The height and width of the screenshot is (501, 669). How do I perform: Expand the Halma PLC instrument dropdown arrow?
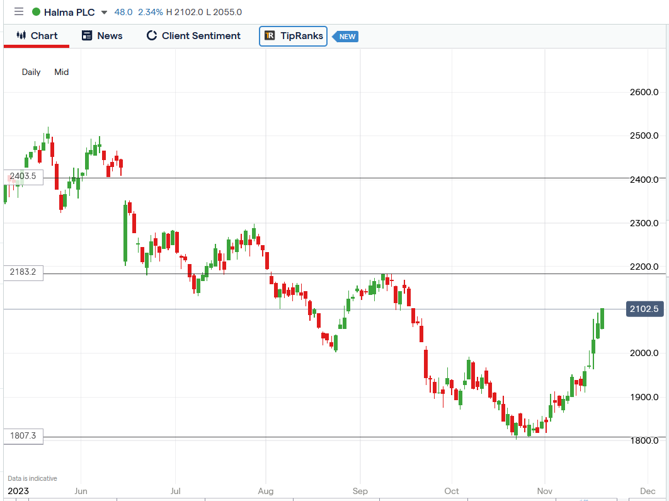(x=104, y=13)
